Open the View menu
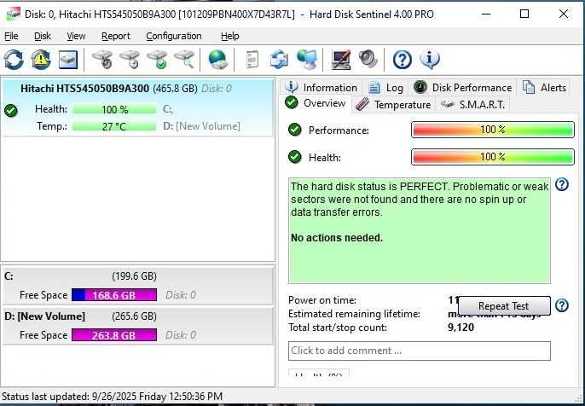The height and width of the screenshot is (406, 585). click(x=76, y=36)
